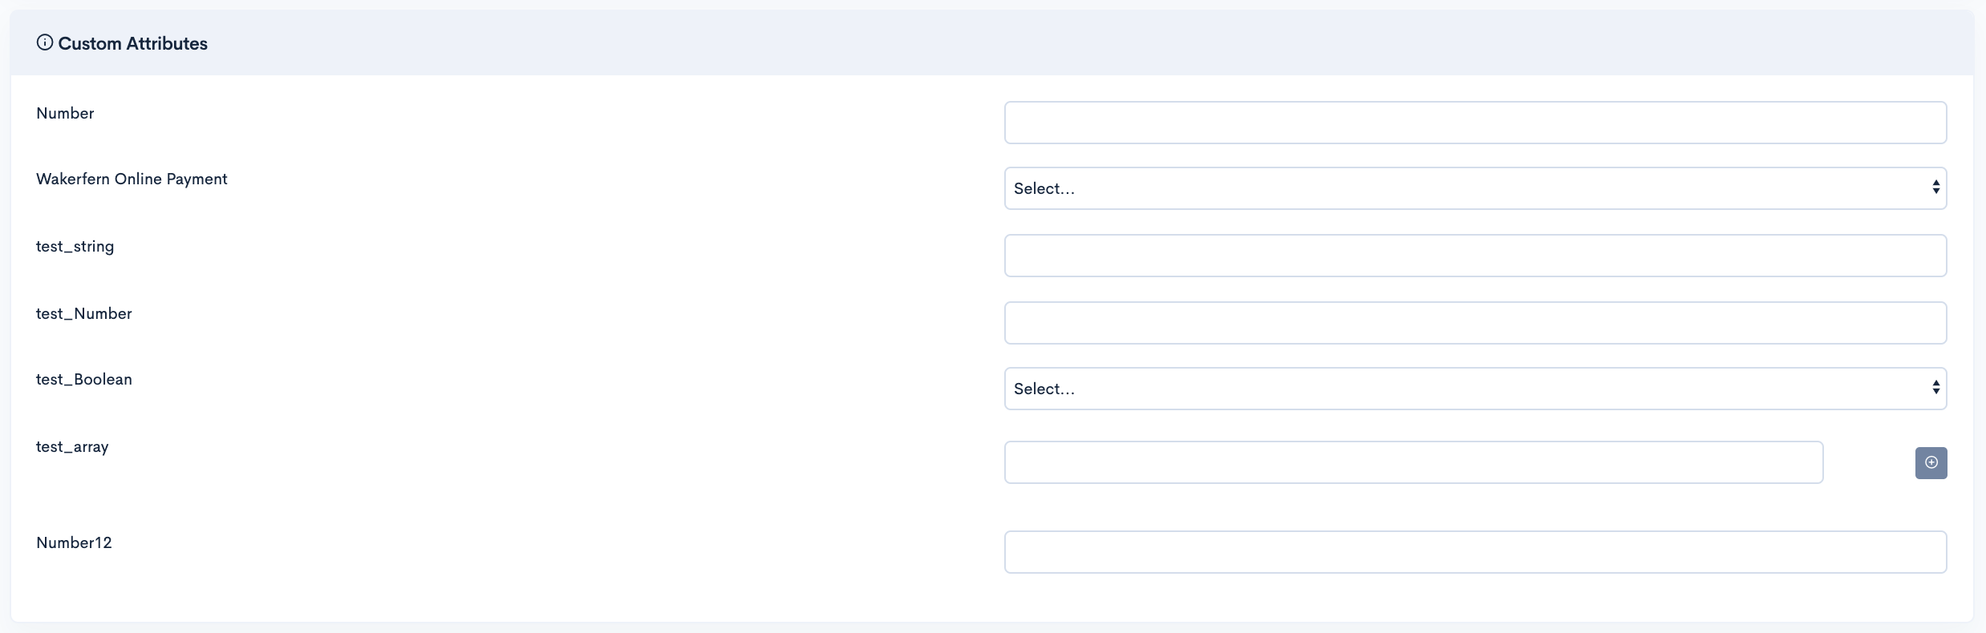Image resolution: width=1986 pixels, height=633 pixels.
Task: Click the test_array label
Action: coord(72,447)
